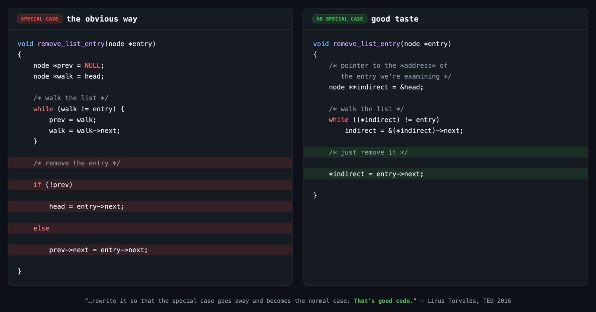This screenshot has height=312, width=596.
Task: Click the comment 'the entry we're examining */'
Action: (x=396, y=76)
